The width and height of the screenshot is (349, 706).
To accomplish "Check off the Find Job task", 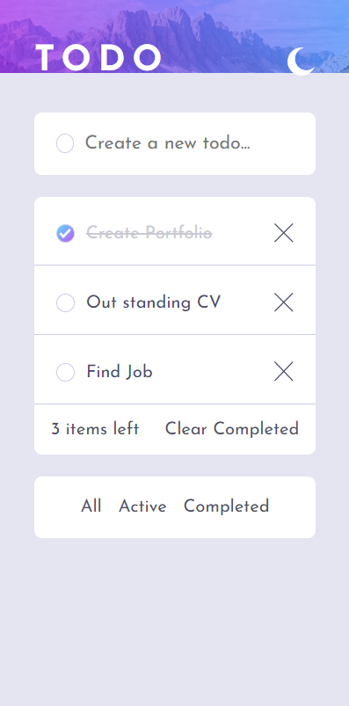I will click(x=65, y=373).
